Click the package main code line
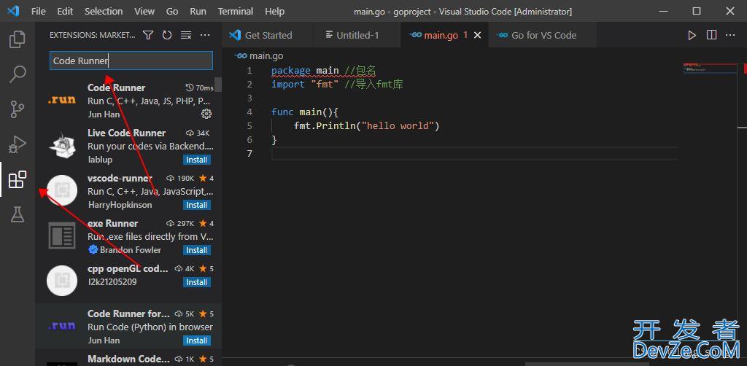The image size is (747, 366). [323, 71]
